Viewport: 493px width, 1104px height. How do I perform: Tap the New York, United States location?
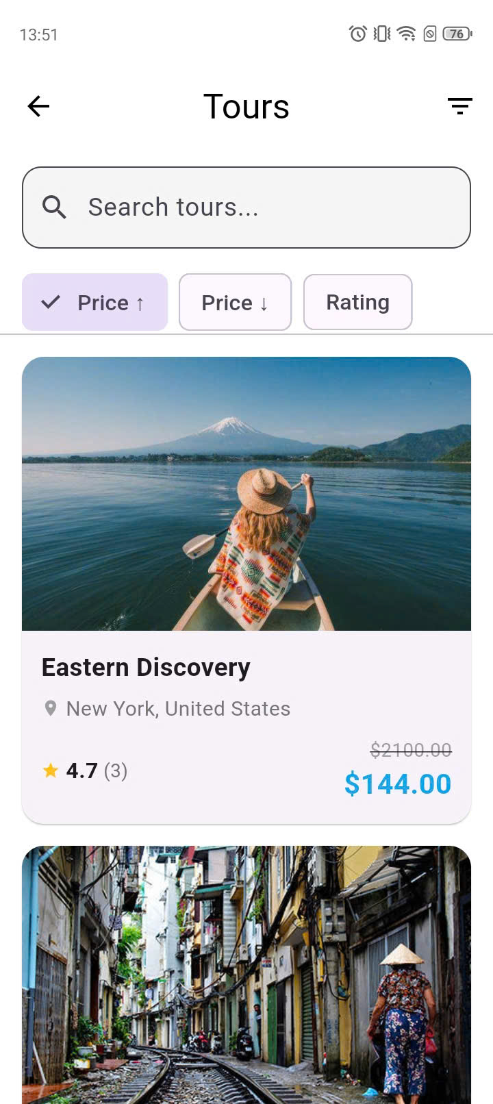pos(178,709)
